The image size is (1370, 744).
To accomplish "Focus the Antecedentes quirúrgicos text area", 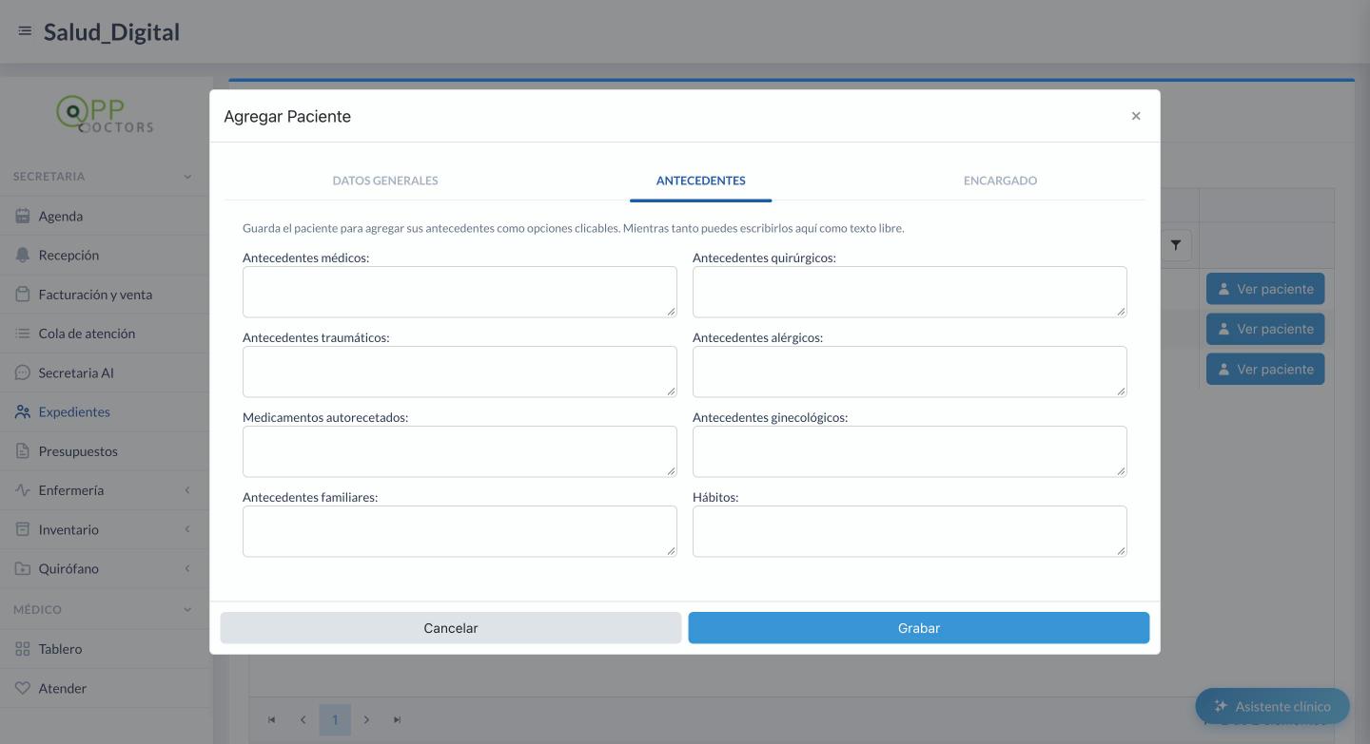I will 910,292.
